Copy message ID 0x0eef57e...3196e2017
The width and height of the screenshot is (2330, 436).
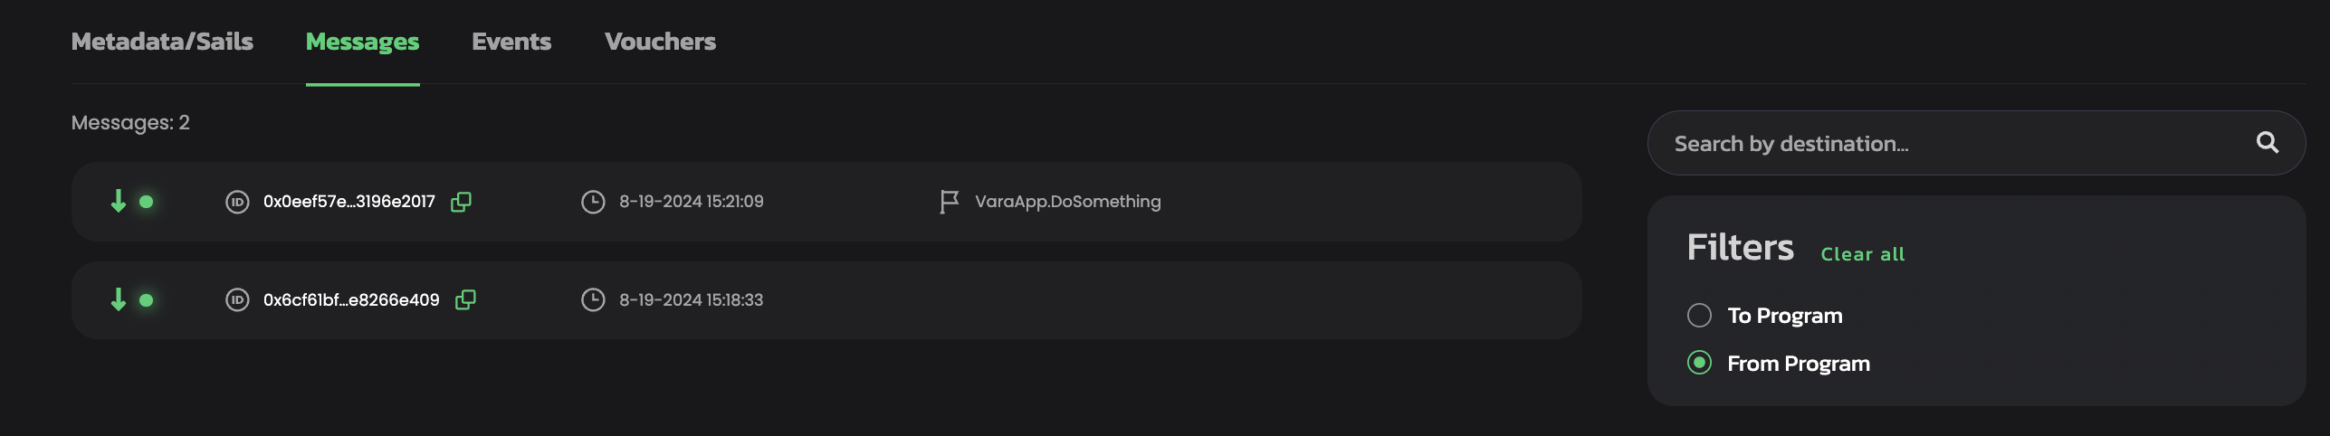(x=461, y=202)
